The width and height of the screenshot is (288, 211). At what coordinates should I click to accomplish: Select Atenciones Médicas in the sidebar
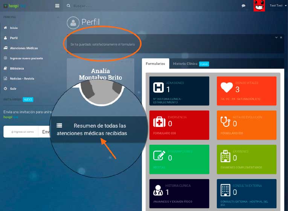[24, 48]
